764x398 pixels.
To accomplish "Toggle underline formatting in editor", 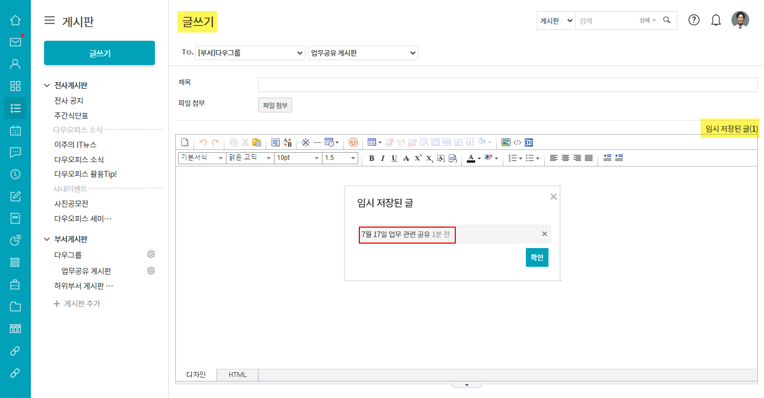I will pos(394,158).
